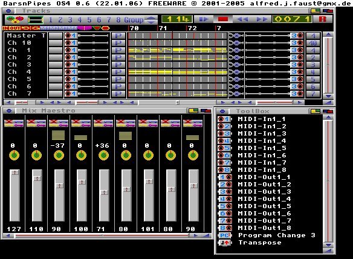Click the ToolBox scroll up arrow
The image size is (353, 259).
[x=328, y=117]
